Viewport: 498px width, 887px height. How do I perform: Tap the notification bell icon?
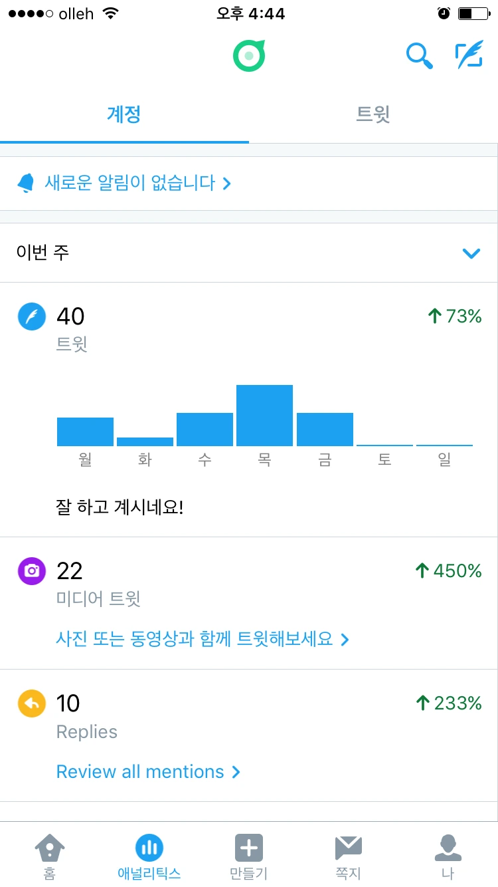pos(26,183)
